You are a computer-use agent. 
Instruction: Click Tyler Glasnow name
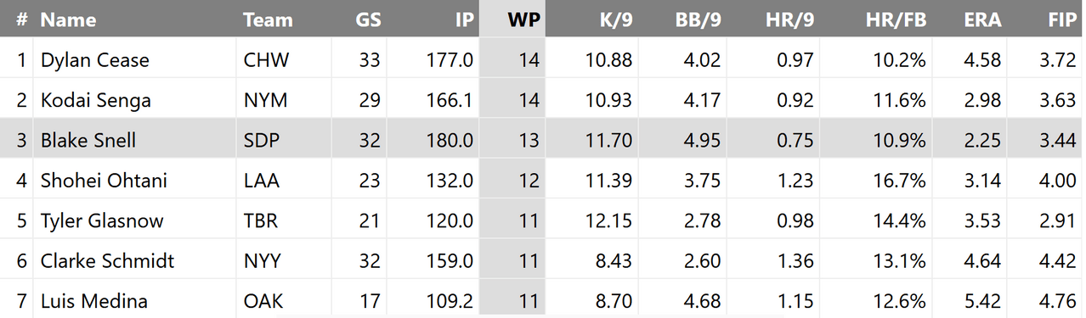tap(102, 220)
